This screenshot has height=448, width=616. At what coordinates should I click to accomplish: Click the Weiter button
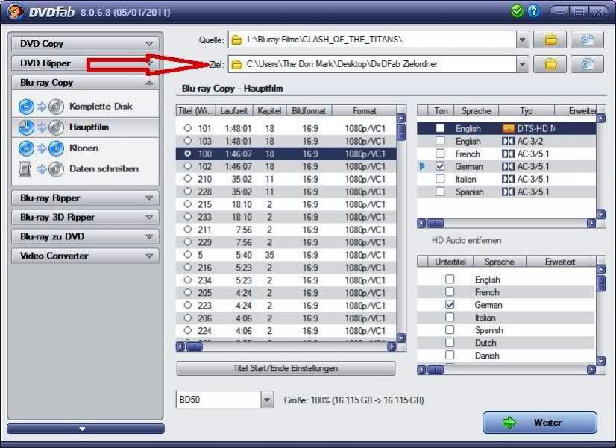[x=539, y=423]
